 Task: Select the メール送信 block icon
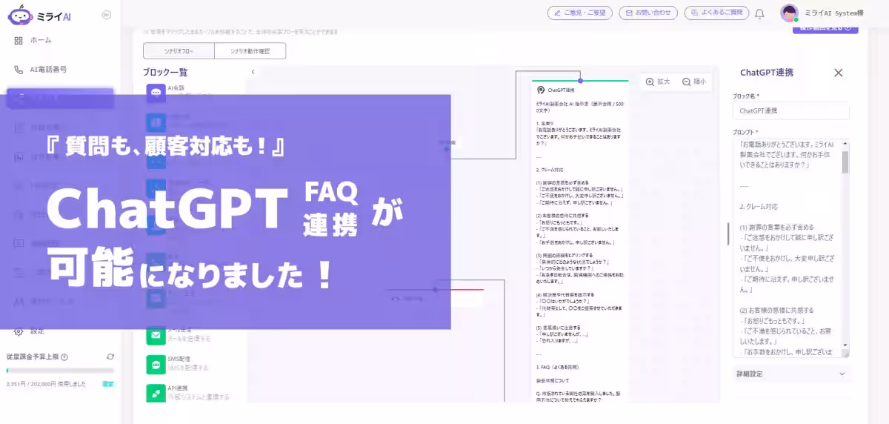156,336
